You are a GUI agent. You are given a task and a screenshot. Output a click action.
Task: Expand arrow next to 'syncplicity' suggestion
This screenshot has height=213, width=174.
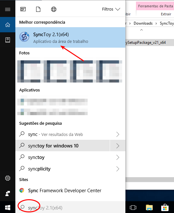click(118, 169)
